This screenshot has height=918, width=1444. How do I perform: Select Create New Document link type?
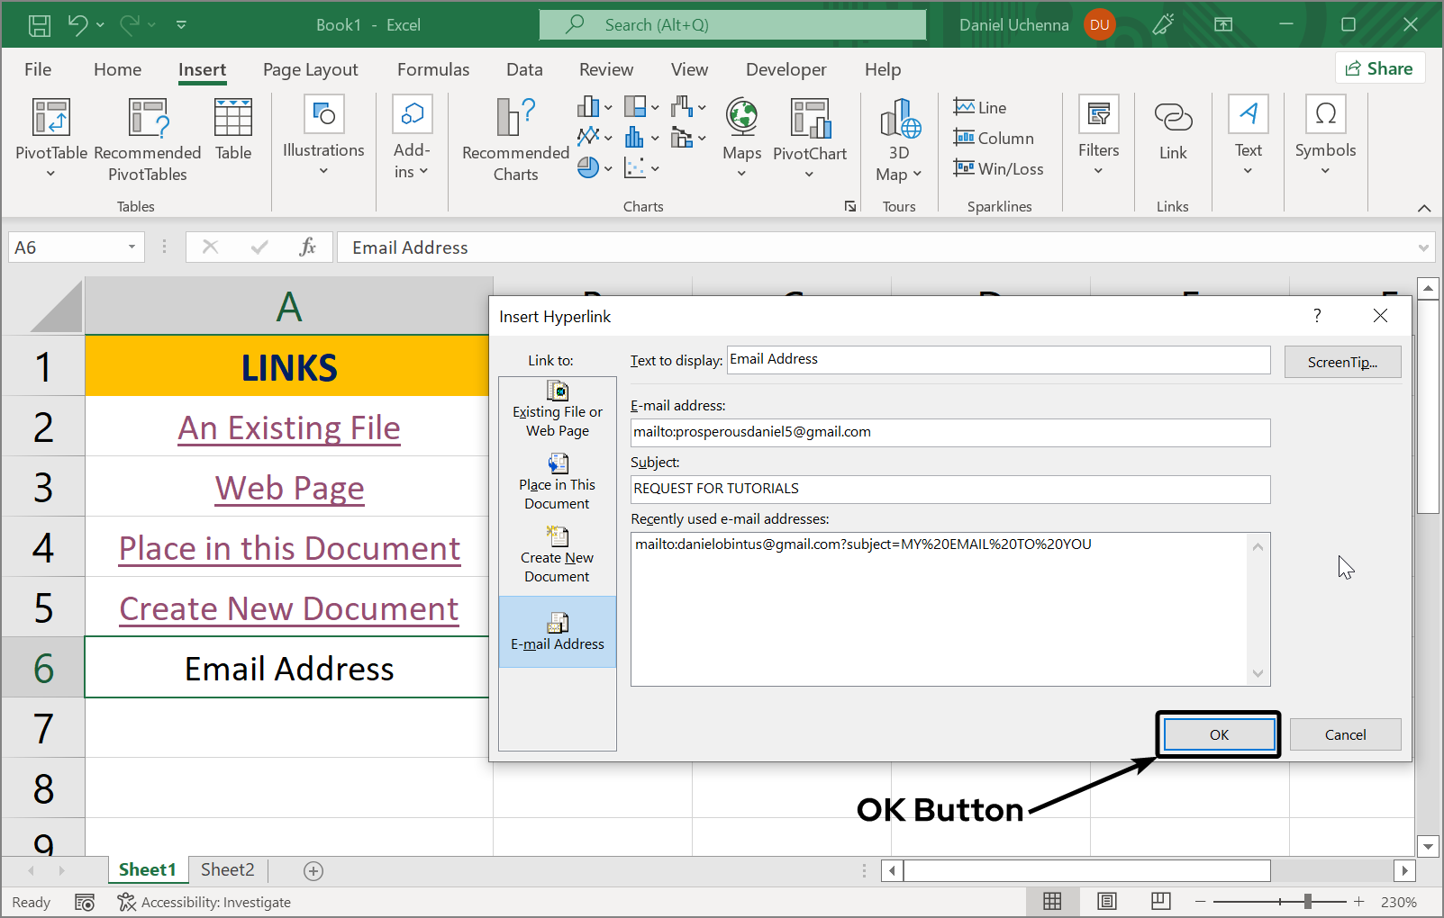557,555
